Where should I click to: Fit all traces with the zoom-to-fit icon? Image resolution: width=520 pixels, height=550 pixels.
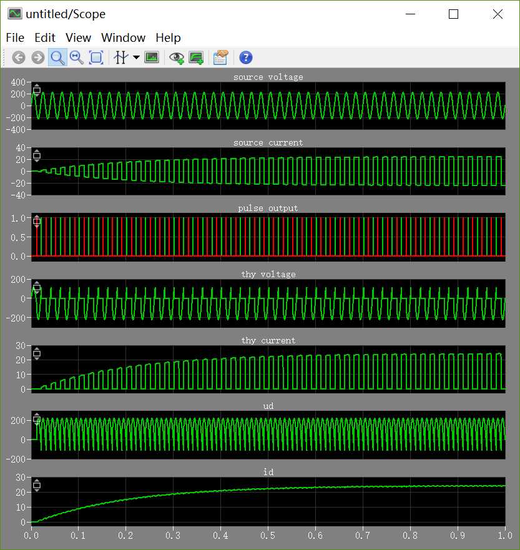click(x=96, y=57)
